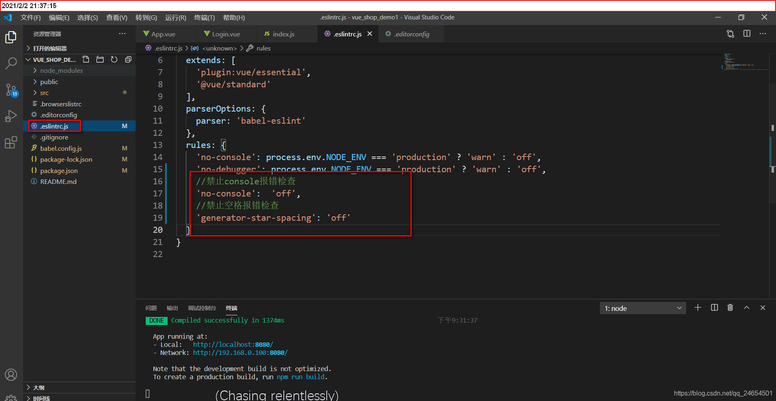776x401 pixels.
Task: Open the 文件(F) menu
Action: pyautogui.click(x=31, y=18)
